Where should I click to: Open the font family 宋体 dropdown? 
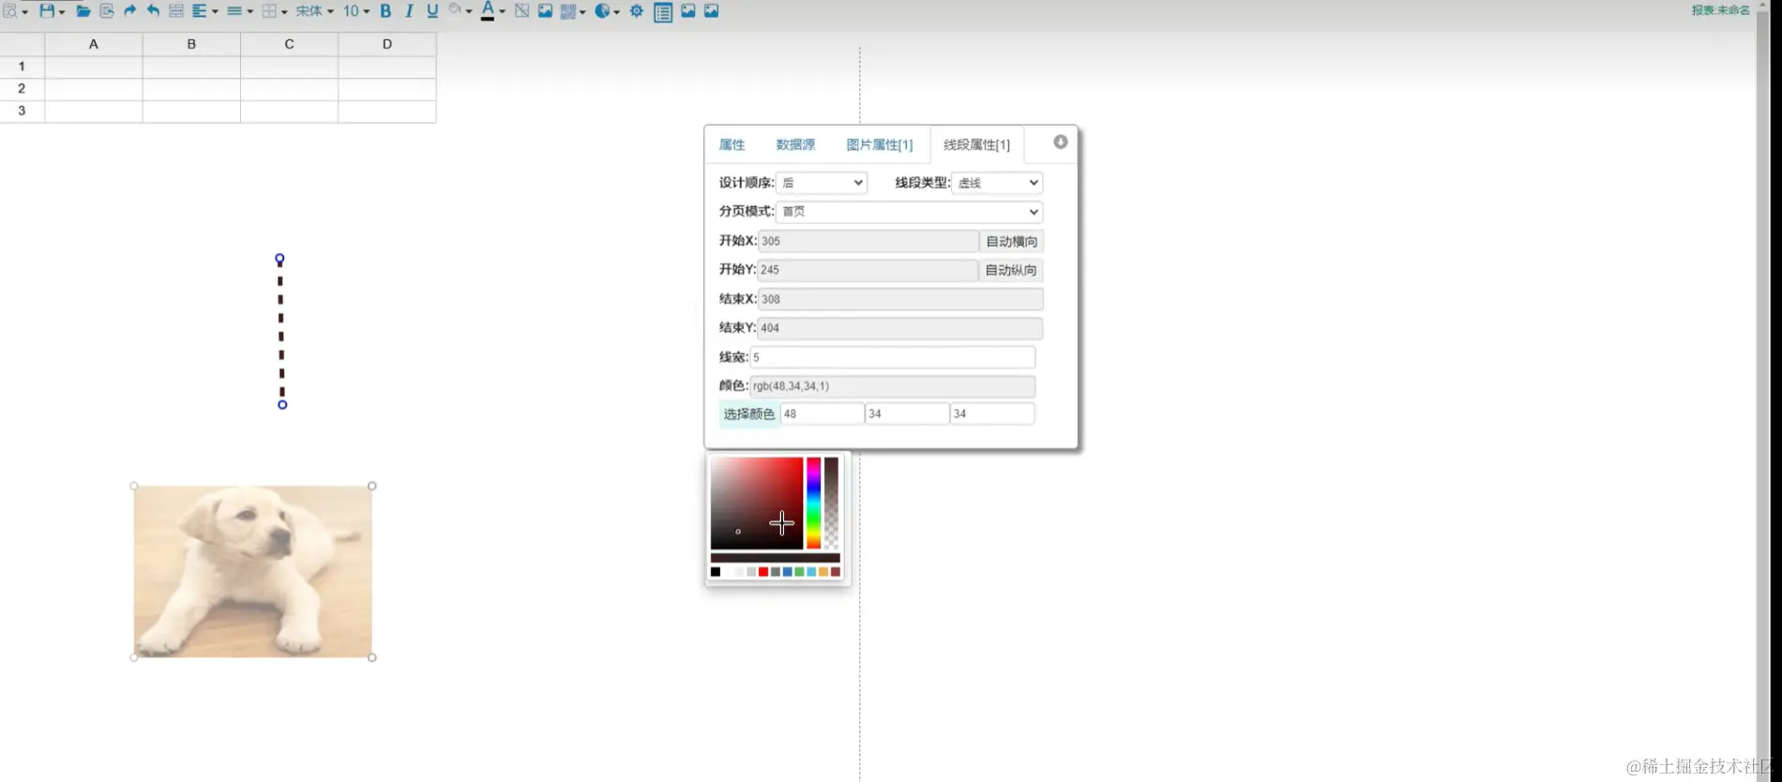click(x=315, y=11)
